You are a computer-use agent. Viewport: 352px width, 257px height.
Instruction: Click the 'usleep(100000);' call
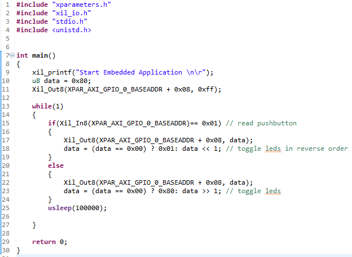click(x=77, y=208)
